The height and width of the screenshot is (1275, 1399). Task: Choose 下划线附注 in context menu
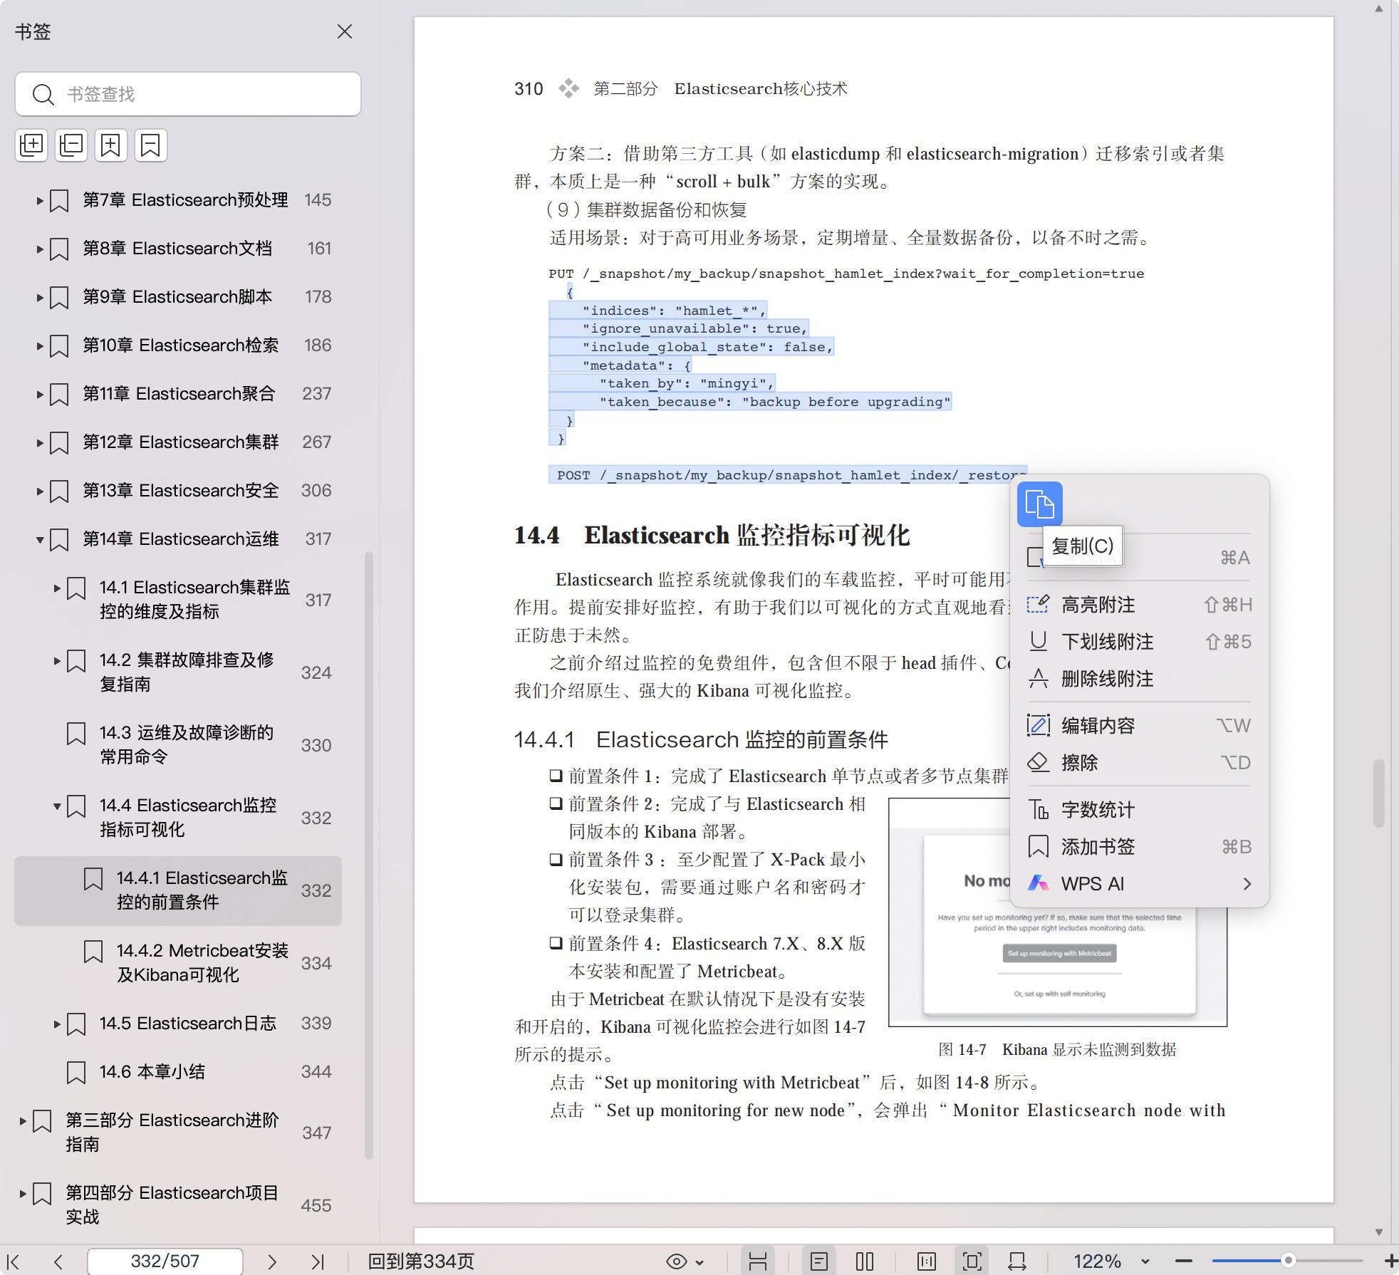(x=1139, y=642)
